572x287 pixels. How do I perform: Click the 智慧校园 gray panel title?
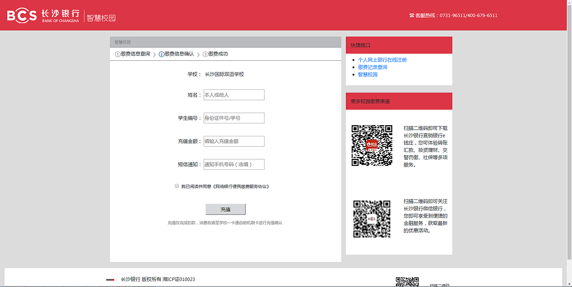(122, 42)
